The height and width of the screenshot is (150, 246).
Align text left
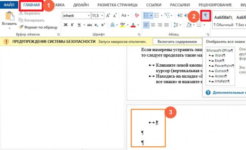[146, 25]
